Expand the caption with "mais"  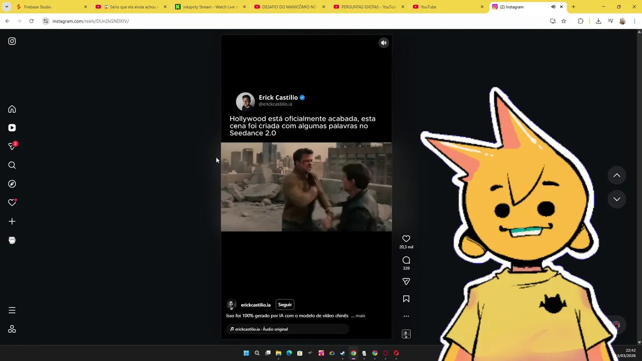click(x=360, y=316)
